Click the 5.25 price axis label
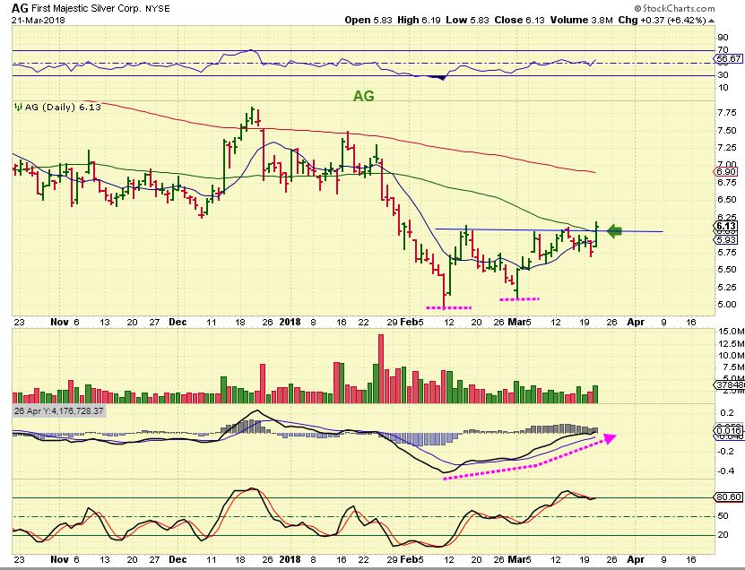 [727, 288]
